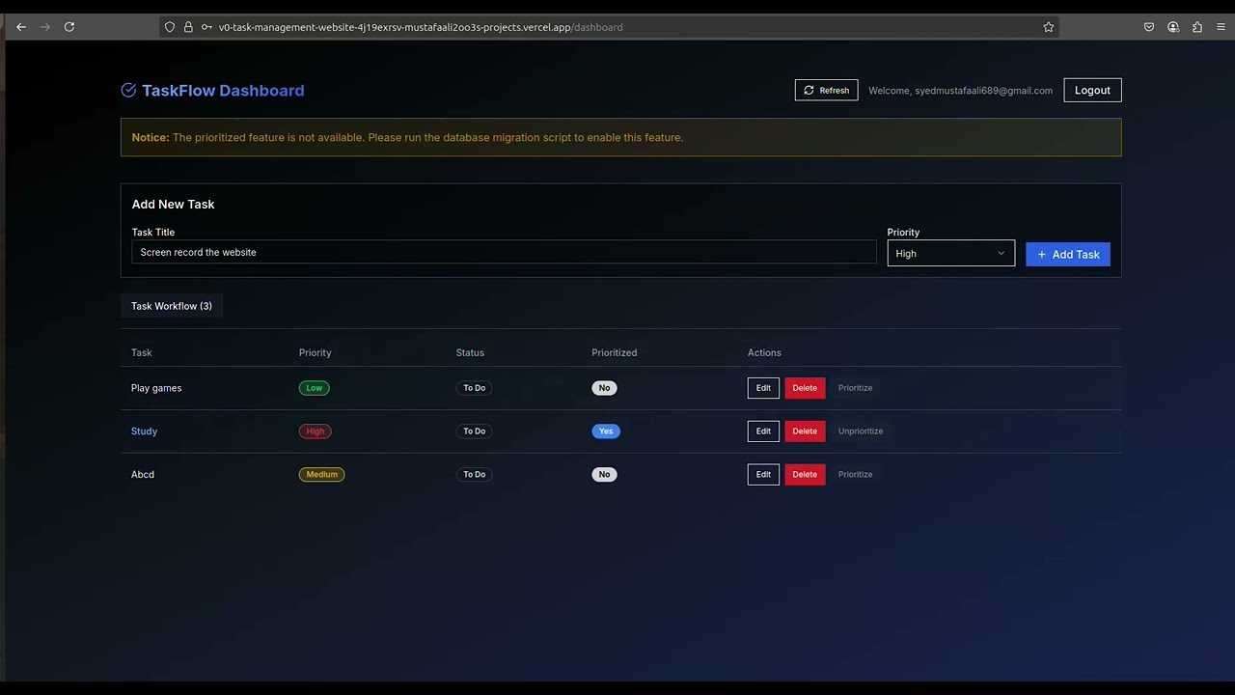Click the No prioritized badge for Play games
Viewport: 1235px width, 695px height.
(604, 388)
